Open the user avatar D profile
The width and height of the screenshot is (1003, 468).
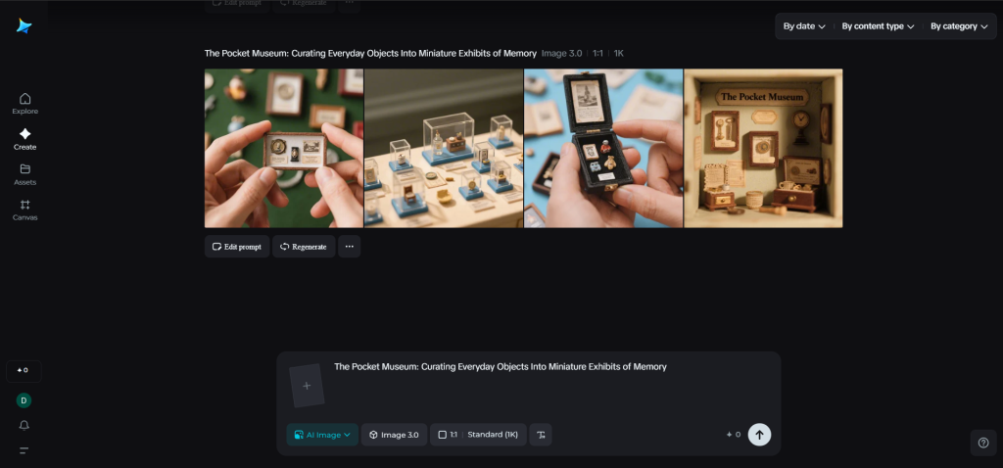point(24,400)
